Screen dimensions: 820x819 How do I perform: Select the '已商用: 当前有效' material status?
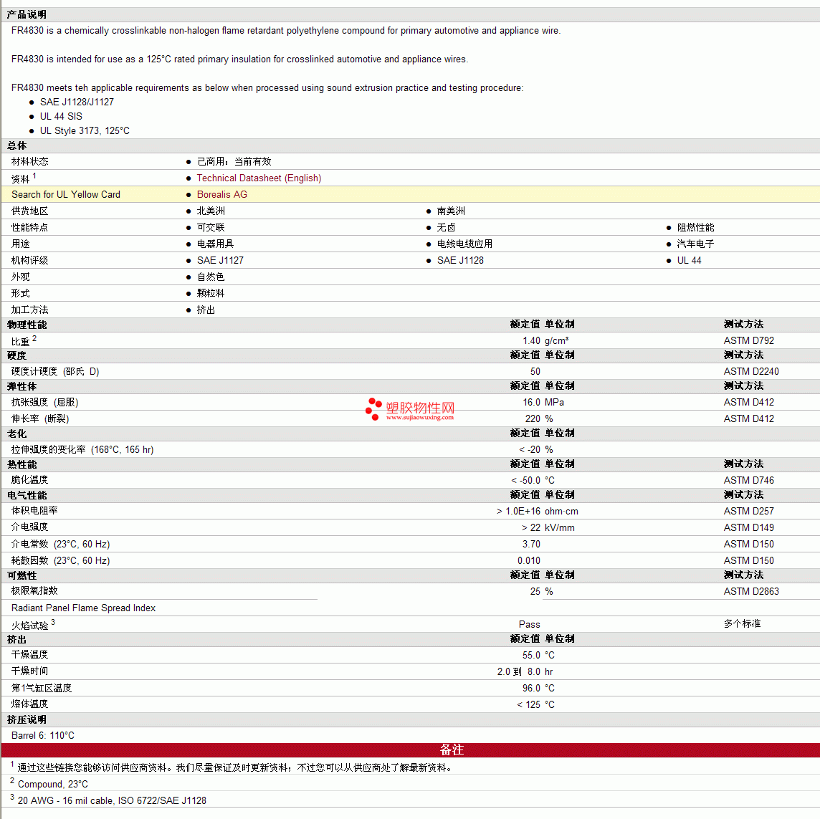234,161
